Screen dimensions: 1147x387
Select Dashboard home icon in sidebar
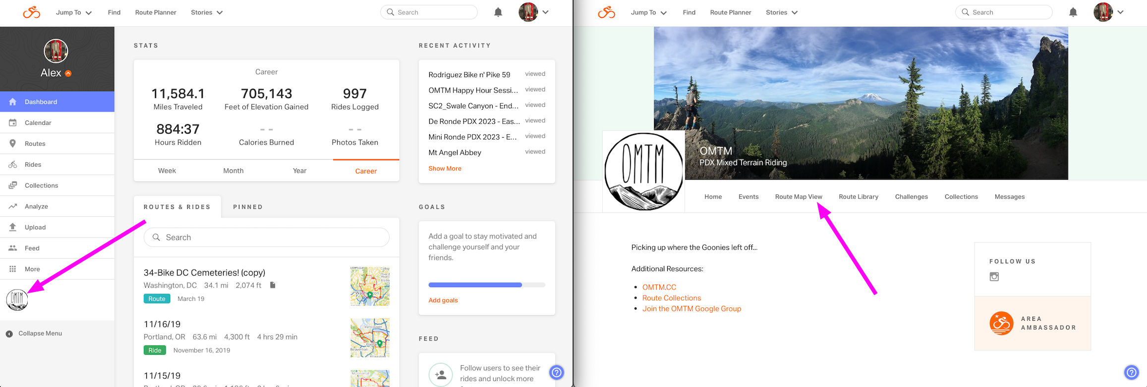point(13,101)
